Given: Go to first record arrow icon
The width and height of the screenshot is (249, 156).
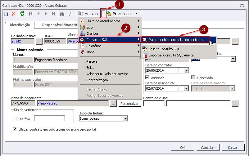Looking at the screenshot, I should [x=31, y=14].
